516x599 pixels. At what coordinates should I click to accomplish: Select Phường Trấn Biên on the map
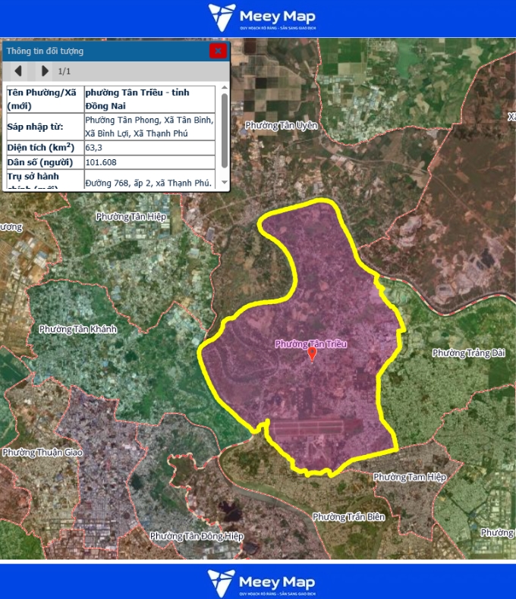tap(348, 516)
